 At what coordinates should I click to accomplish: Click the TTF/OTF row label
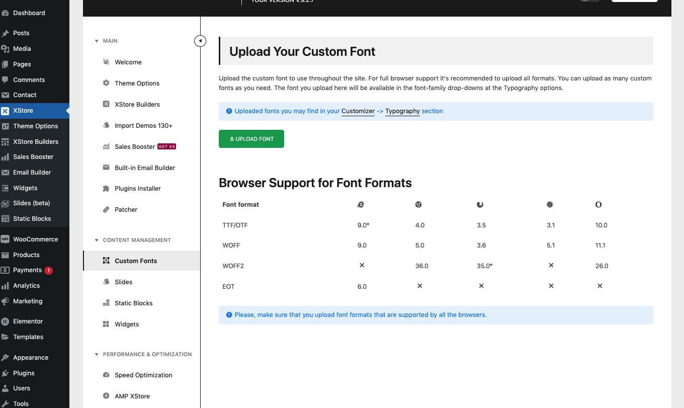click(x=235, y=225)
